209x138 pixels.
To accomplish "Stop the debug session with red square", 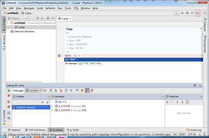I will pos(9,96).
